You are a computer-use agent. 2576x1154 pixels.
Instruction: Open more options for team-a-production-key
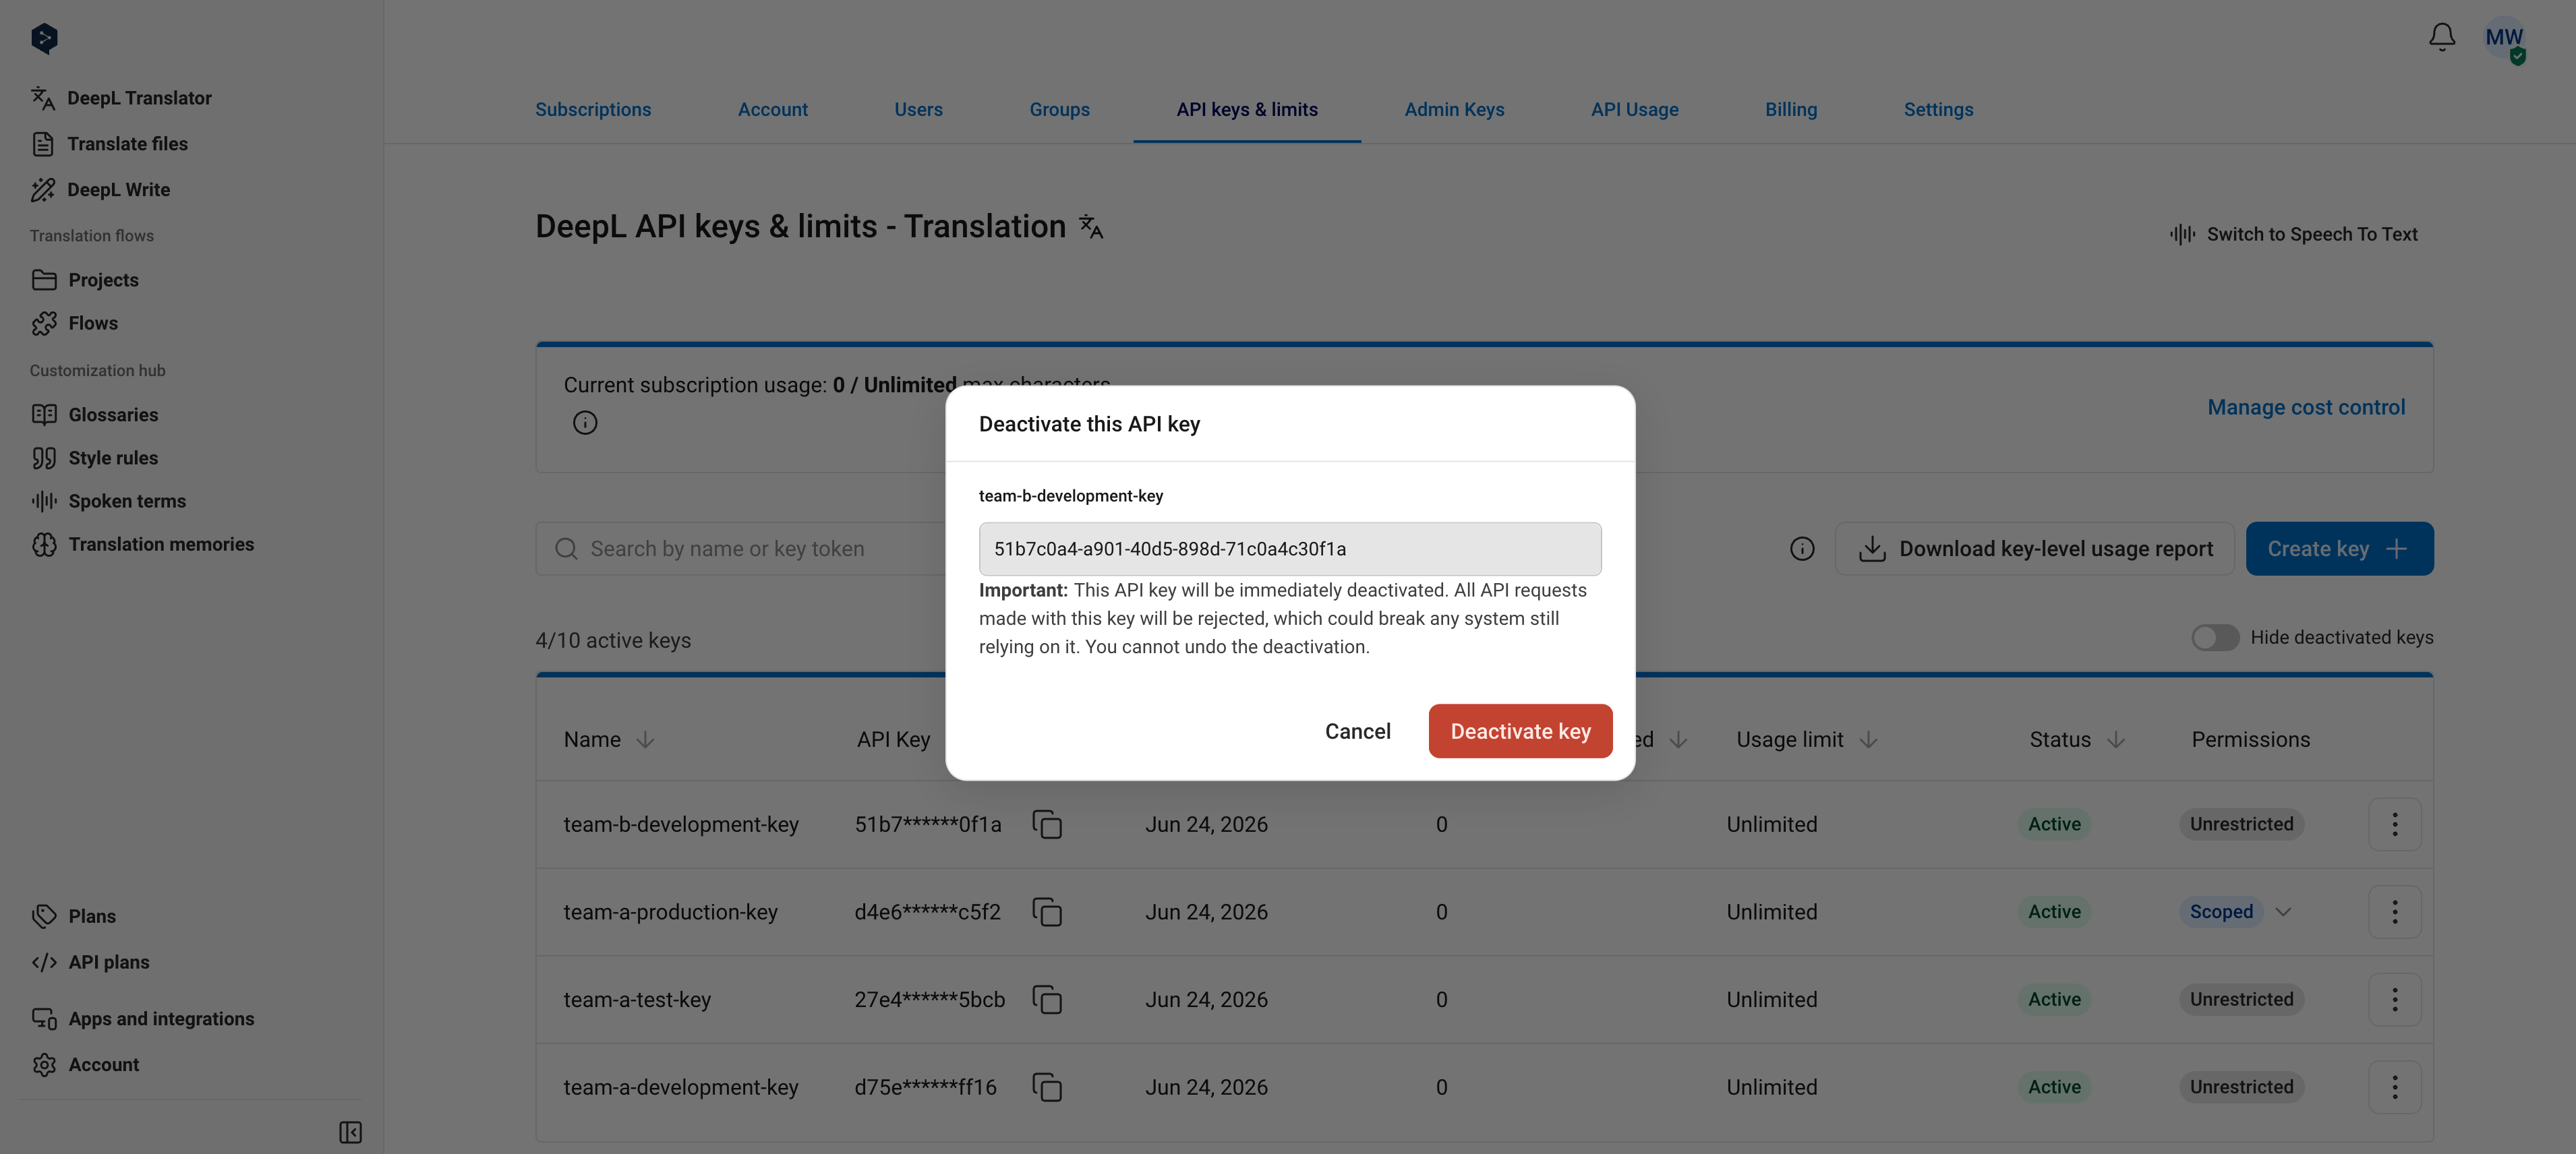coord(2395,912)
